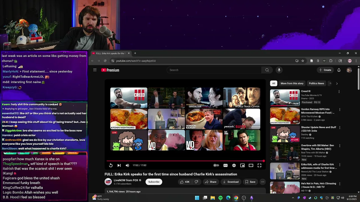Focus the YouTube search box
The width and height of the screenshot is (360, 202).
pos(214,70)
